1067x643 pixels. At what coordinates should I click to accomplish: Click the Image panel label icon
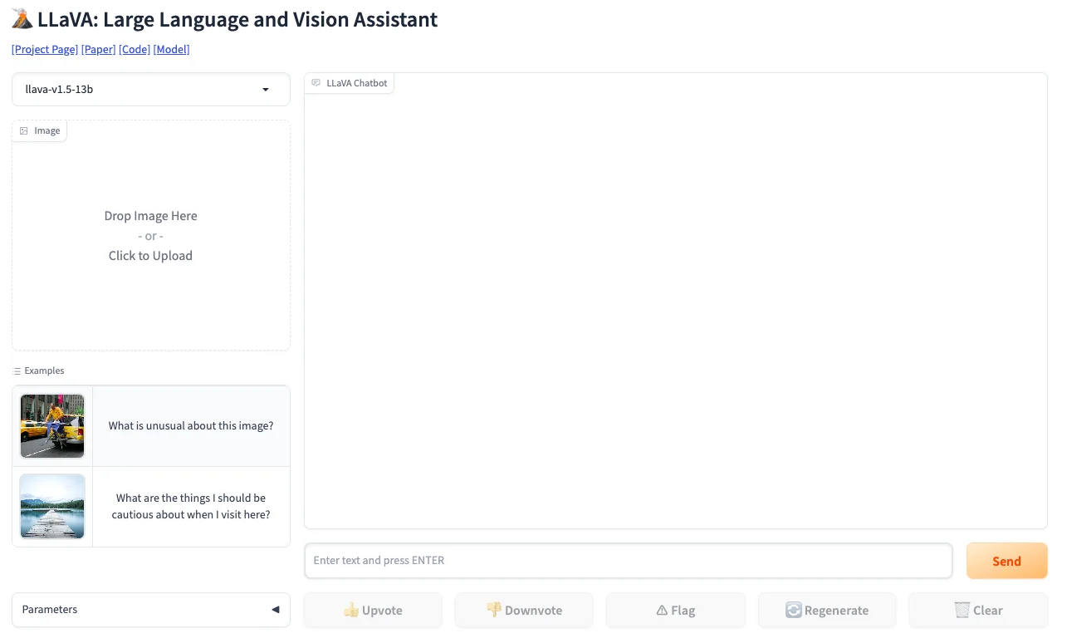(24, 131)
